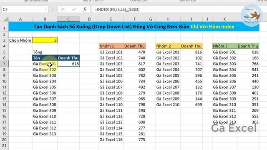Select orange 'Doanh Thu' header for Nhóm 1
The width and height of the screenshot is (267, 150).
[x=135, y=46]
